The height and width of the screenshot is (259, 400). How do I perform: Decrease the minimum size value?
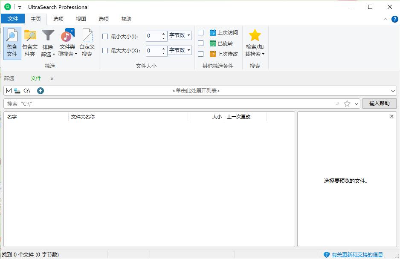[163, 38]
